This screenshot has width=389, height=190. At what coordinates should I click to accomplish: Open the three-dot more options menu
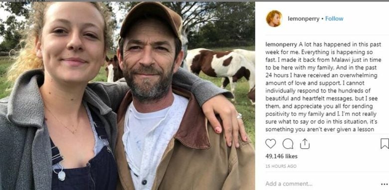pos(385,184)
